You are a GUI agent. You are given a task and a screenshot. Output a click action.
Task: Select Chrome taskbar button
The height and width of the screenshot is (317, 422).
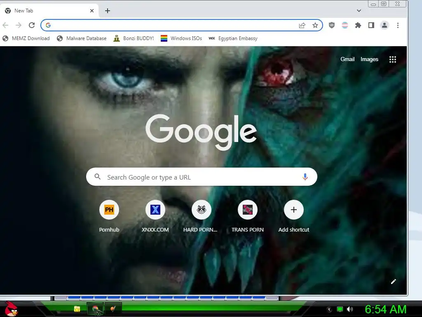(95, 309)
